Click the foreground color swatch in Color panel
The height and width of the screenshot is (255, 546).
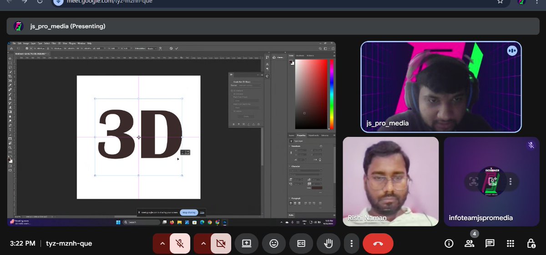coord(291,62)
